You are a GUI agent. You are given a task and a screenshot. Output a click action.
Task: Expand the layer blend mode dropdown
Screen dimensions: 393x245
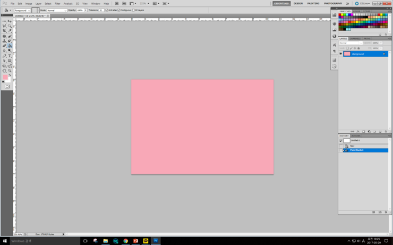[351, 43]
